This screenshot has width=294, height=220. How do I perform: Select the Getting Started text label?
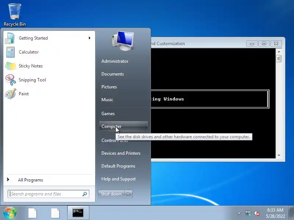(33, 38)
